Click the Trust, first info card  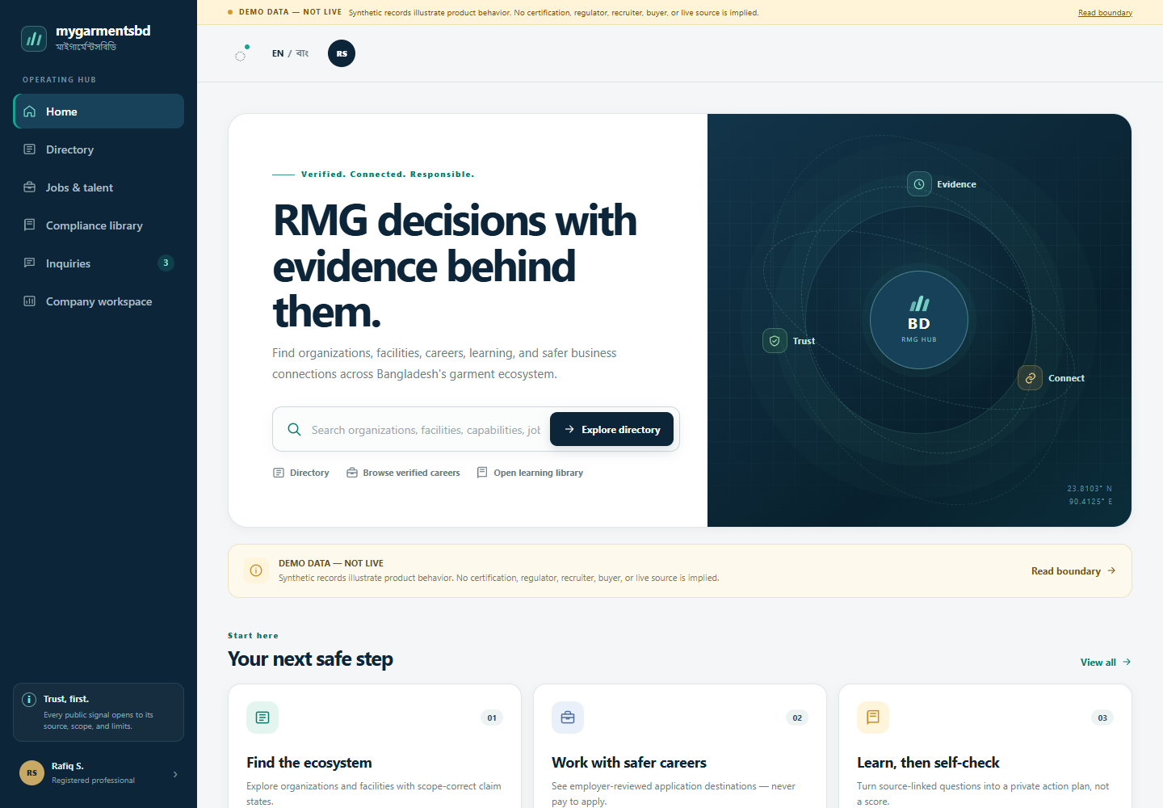[x=99, y=712]
